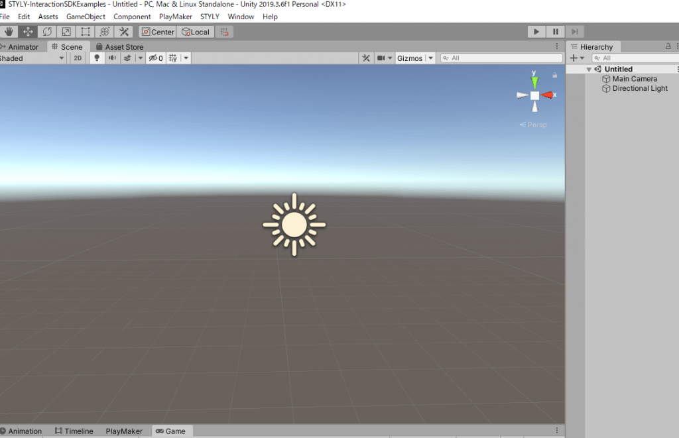Click inside the Hierarchy search field
Screen dimensions: 679x438
pyautogui.click(x=637, y=58)
